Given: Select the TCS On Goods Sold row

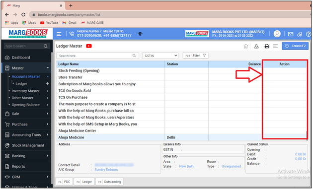Looking at the screenshot, I should pos(181,91).
